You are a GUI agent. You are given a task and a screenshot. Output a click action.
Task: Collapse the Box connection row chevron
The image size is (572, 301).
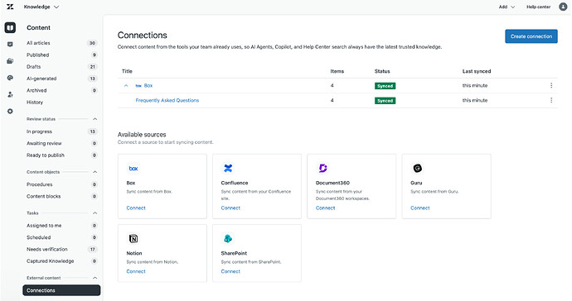[126, 85]
